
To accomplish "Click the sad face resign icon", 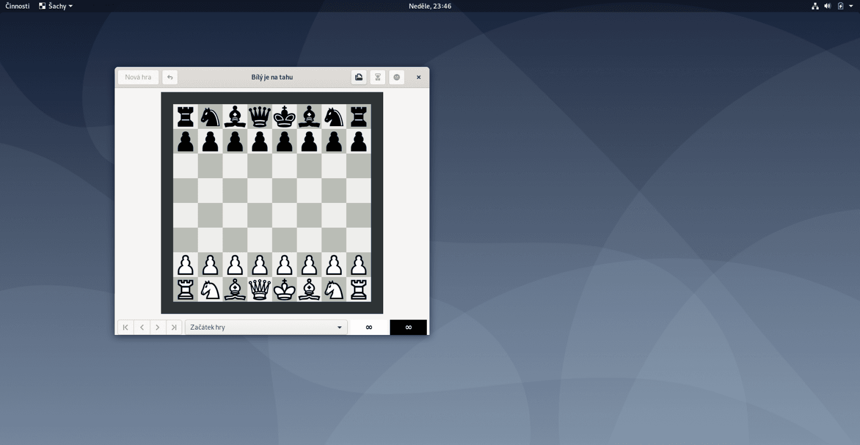I will click(x=397, y=77).
